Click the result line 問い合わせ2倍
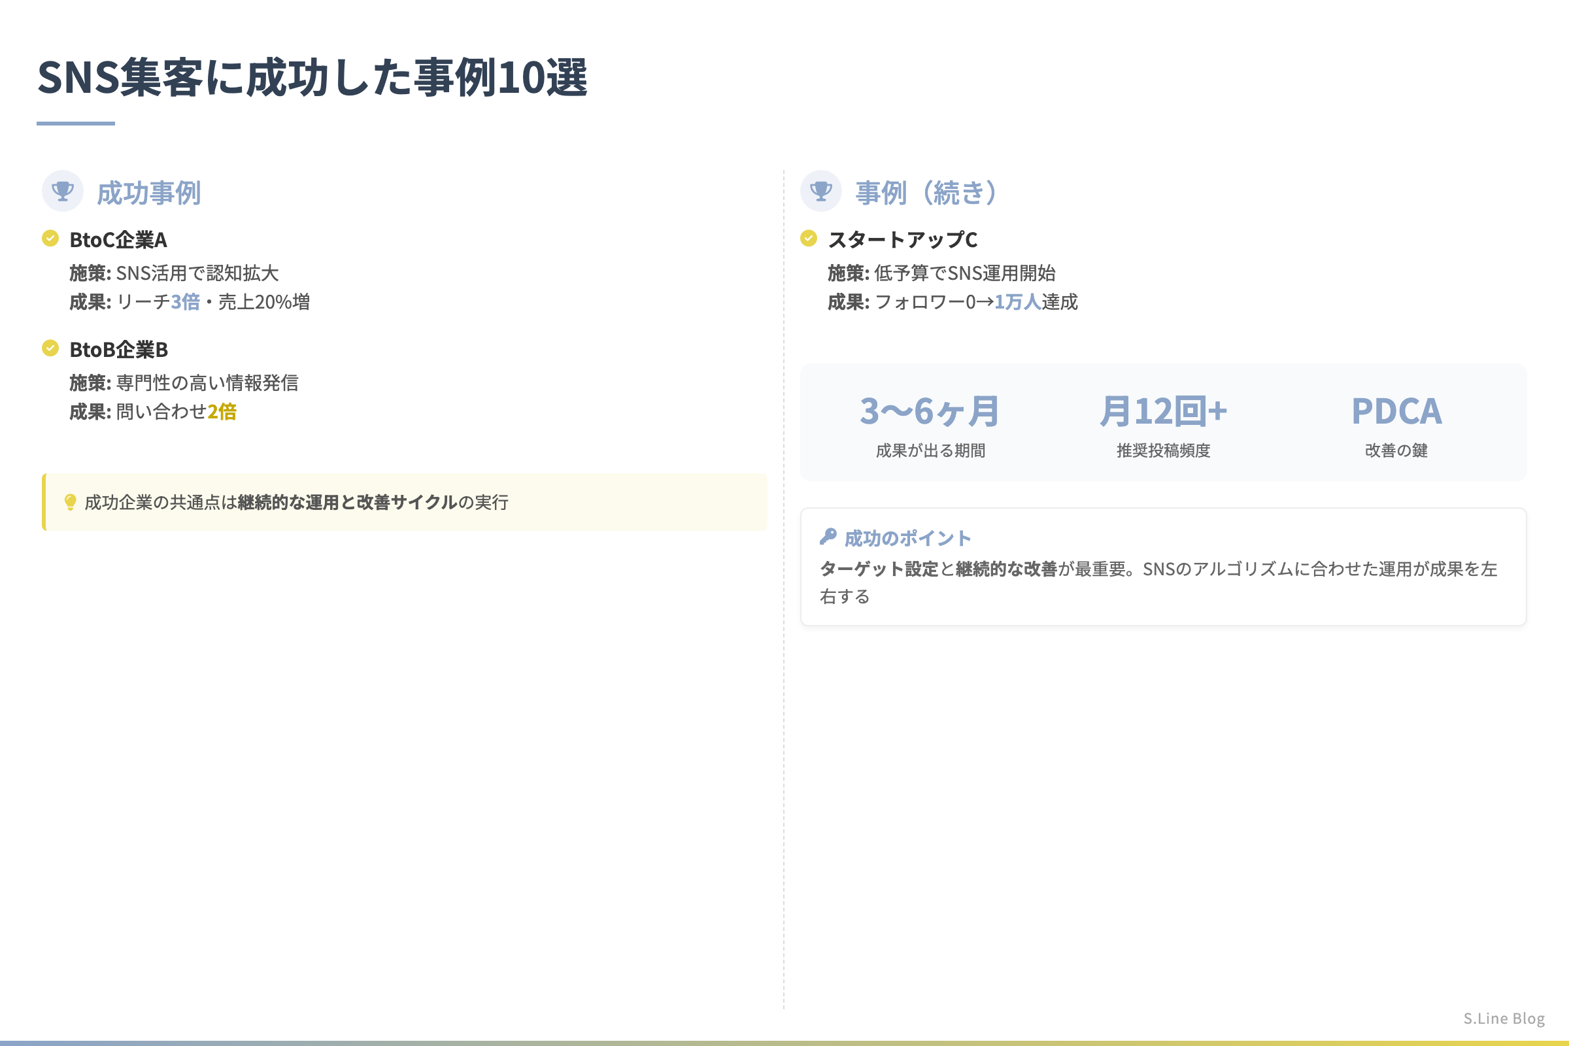The height and width of the screenshot is (1046, 1569). click(153, 412)
